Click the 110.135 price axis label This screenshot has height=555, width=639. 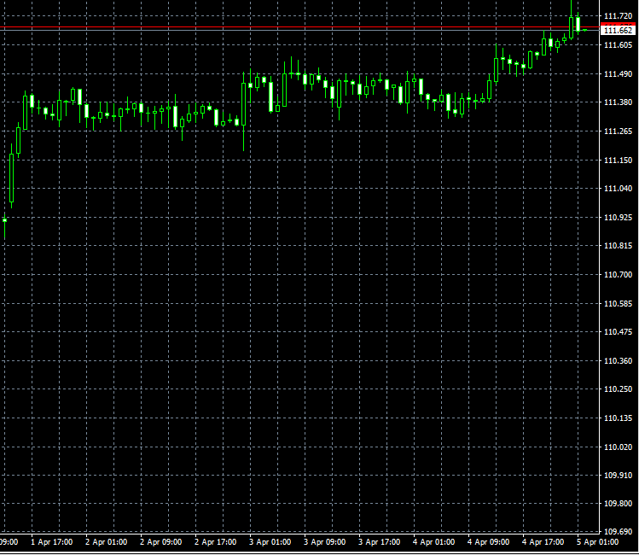click(618, 418)
